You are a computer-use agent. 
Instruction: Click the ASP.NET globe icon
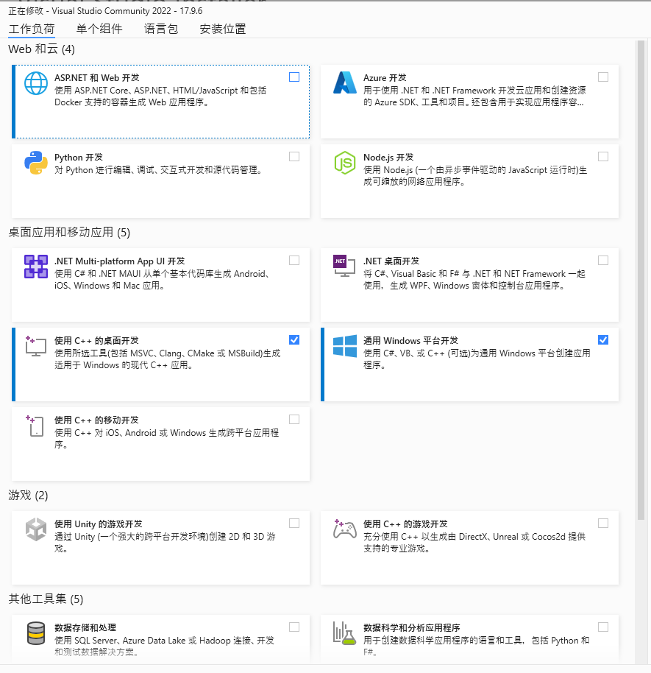click(x=36, y=83)
